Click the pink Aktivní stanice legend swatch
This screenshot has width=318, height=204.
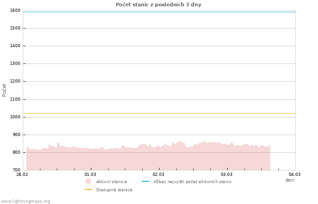point(88,181)
